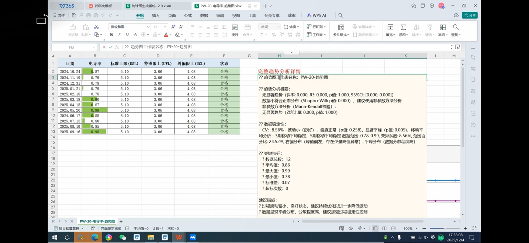Open the font name dropdown

point(148,27)
